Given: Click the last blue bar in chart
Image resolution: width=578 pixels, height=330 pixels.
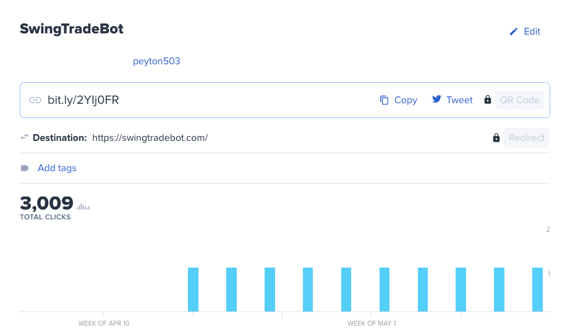Looking at the screenshot, I should click(x=537, y=289).
